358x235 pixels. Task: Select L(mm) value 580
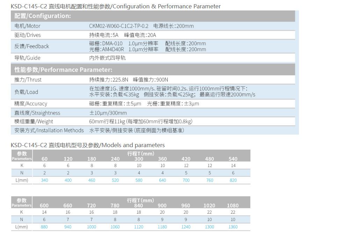[x=139, y=180]
